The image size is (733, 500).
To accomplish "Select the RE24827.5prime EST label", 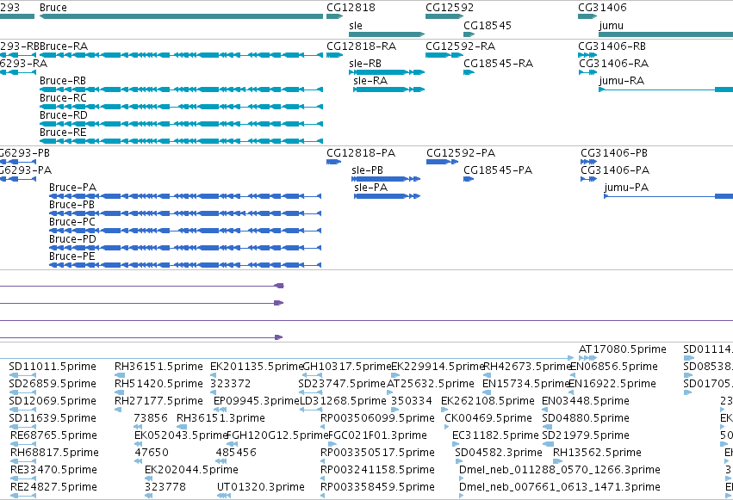I will (x=53, y=487).
